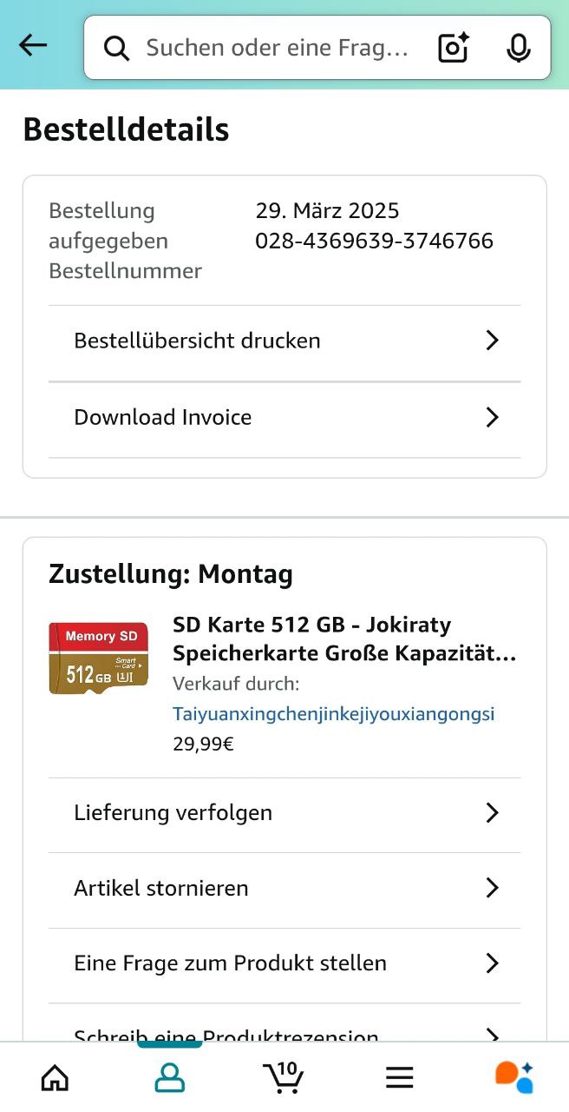Focus the Suchen search input field

click(278, 48)
